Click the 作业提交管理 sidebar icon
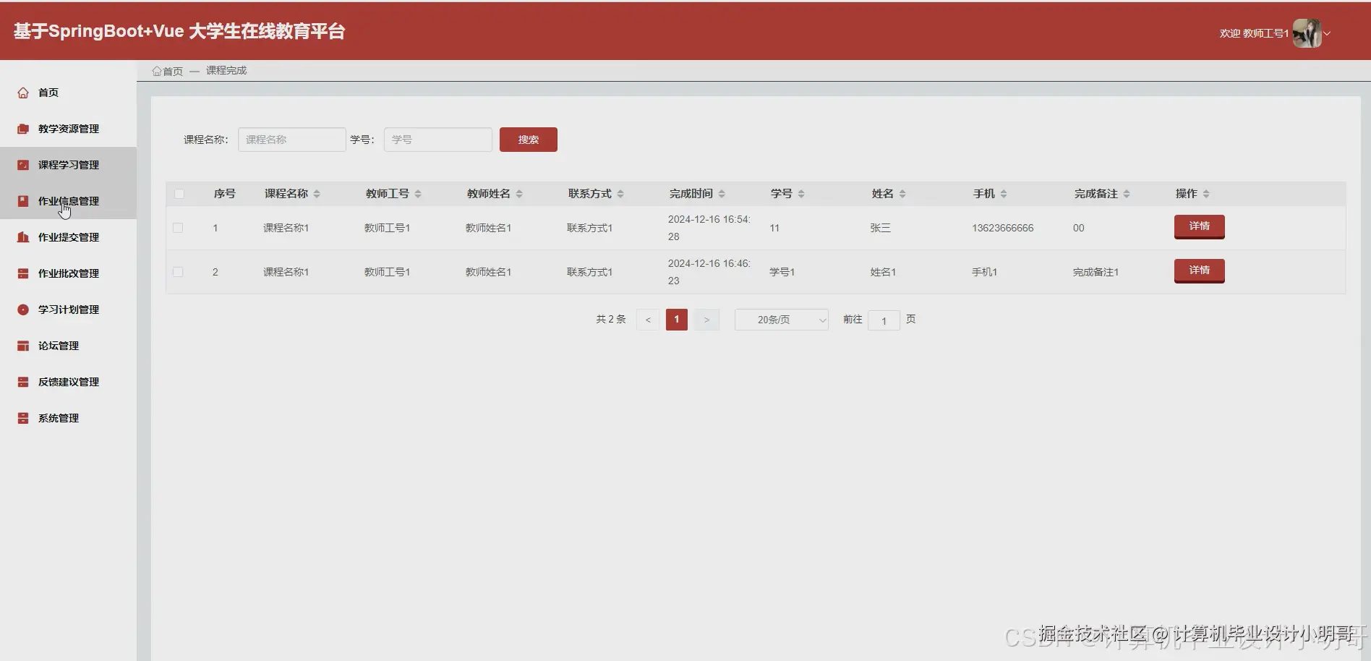 click(x=23, y=237)
